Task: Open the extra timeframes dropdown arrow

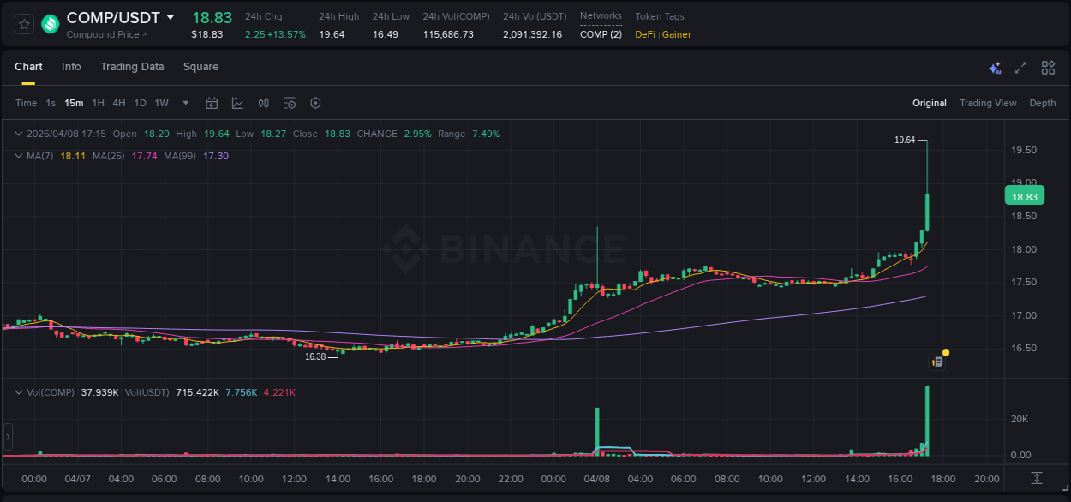Action: coord(184,103)
